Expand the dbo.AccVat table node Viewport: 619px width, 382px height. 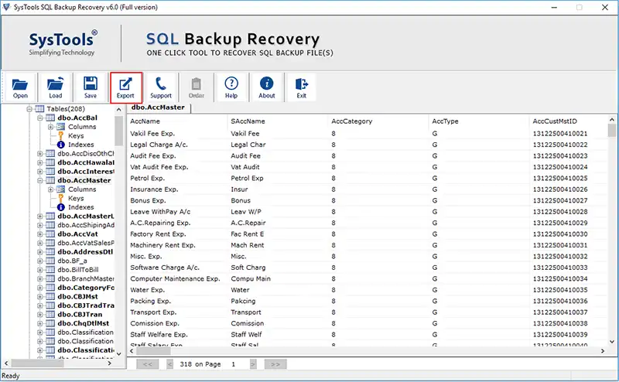pos(40,234)
